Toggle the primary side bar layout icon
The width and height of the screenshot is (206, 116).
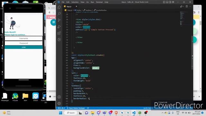point(164,2)
